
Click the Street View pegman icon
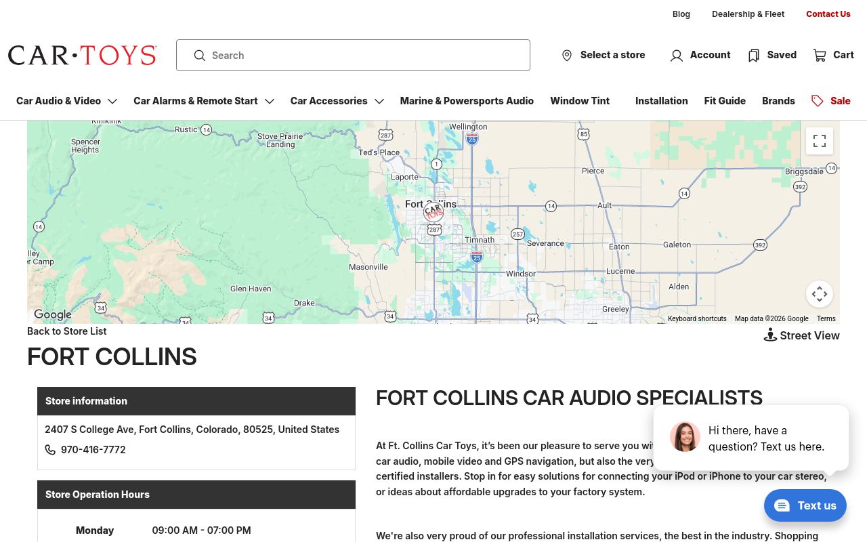pyautogui.click(x=770, y=335)
